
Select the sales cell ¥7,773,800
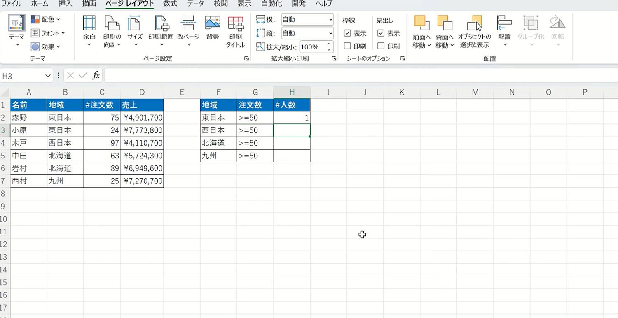coord(142,130)
